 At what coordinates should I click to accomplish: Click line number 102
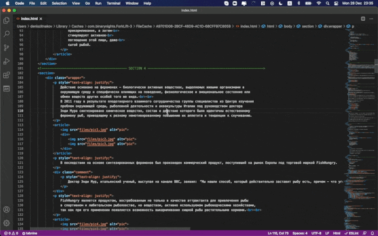[20, 73]
